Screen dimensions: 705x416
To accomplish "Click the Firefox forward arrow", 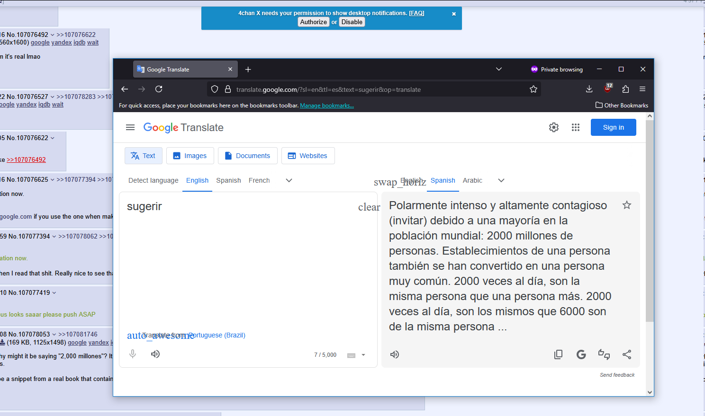I will point(142,89).
